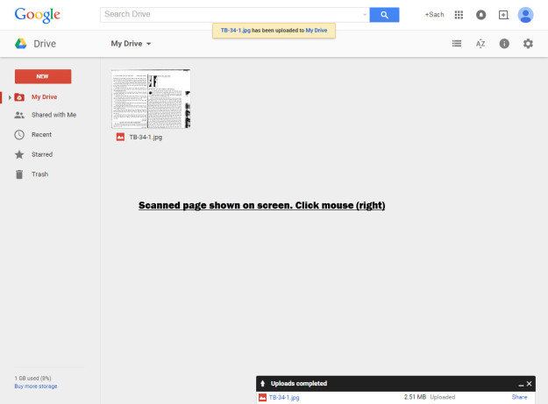Click Share link in uploads panel
Screen dimensions: 548x404
(519, 397)
